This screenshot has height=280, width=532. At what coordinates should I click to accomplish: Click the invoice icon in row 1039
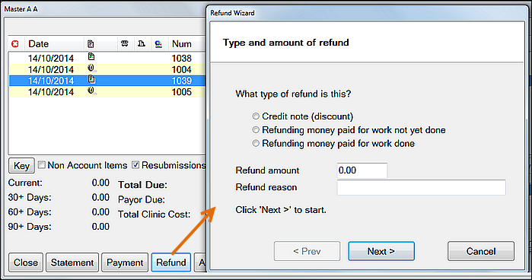pyautogui.click(x=91, y=79)
